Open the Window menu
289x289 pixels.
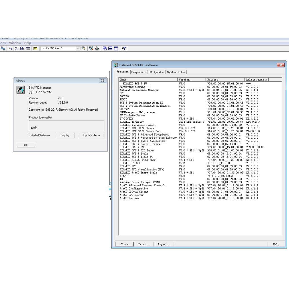click(15, 43)
